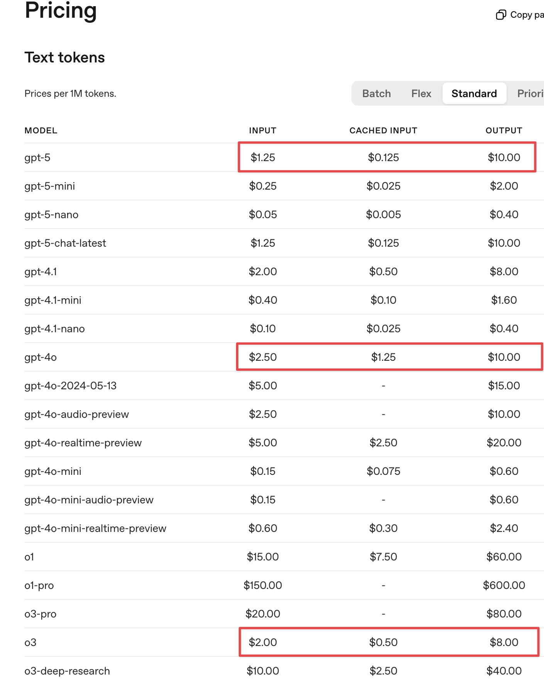Click the Text tokens section heading

64,57
